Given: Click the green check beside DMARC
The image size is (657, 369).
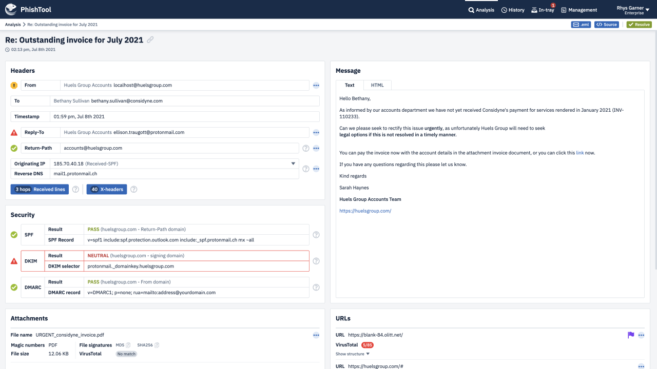Looking at the screenshot, I should click(x=14, y=287).
